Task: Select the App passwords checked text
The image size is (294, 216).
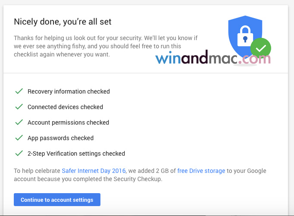Action: point(60,138)
